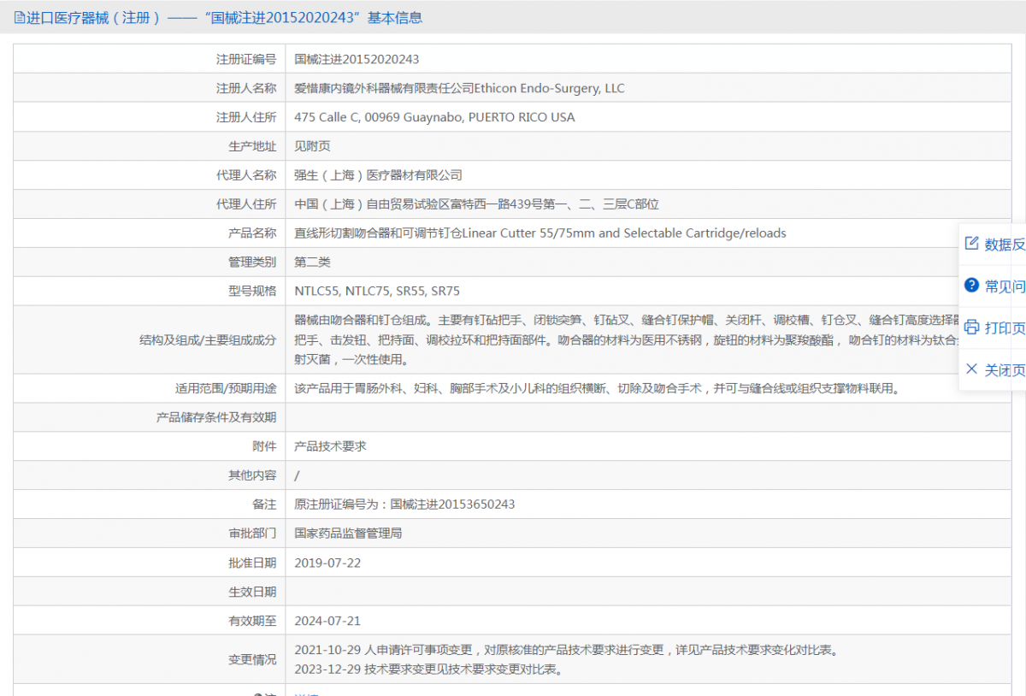This screenshot has width=1026, height=696.
Task: Close the page via X icon
Action: [x=971, y=369]
